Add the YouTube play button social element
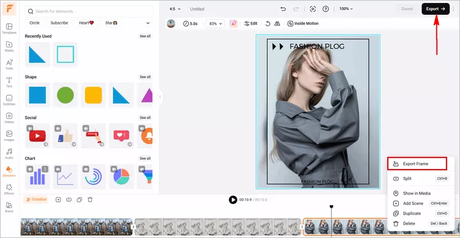The image size is (460, 238). [37, 136]
